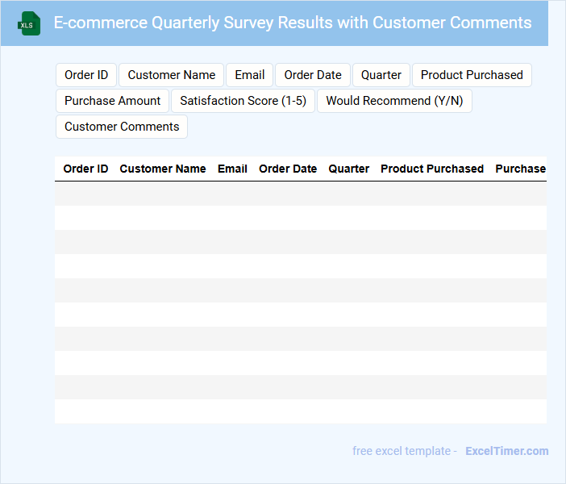Image resolution: width=566 pixels, height=484 pixels.
Task: Choose the Order Date tag
Action: tap(313, 75)
